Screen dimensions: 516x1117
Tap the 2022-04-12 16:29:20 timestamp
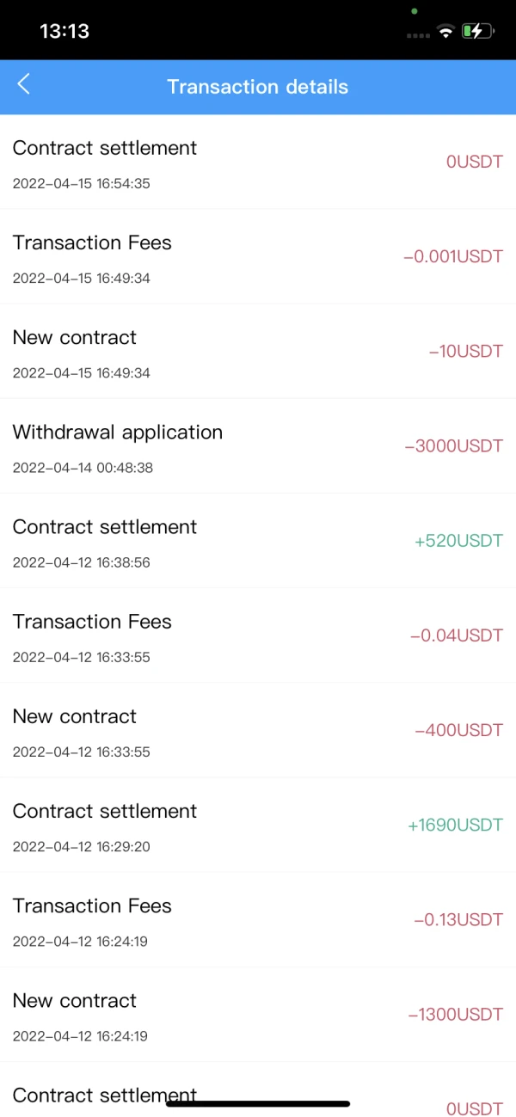(x=82, y=847)
